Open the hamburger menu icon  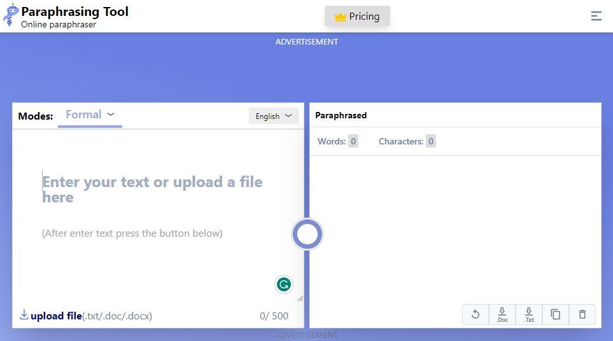[x=596, y=16]
